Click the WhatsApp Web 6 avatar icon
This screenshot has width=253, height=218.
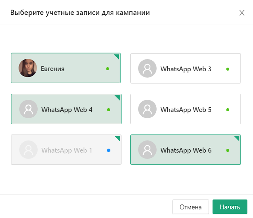point(147,150)
